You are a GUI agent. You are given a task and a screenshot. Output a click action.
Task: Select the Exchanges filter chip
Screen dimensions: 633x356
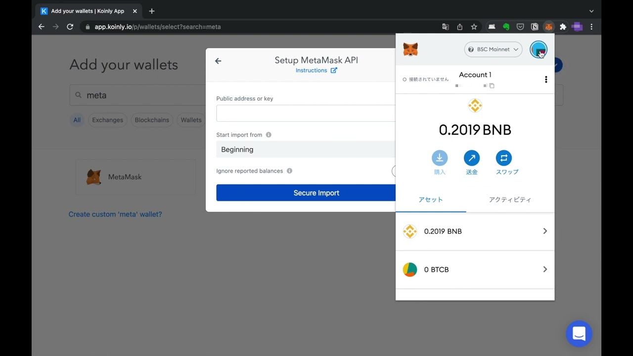point(107,120)
